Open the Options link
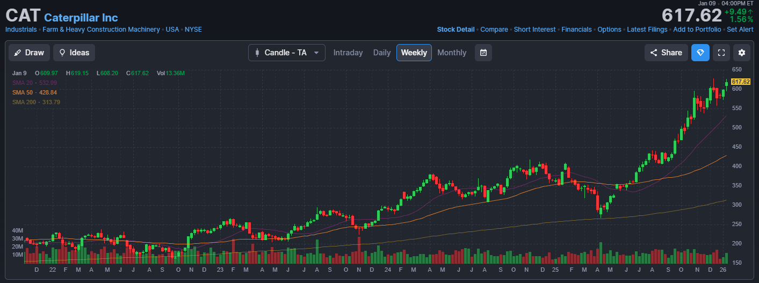 610,30
